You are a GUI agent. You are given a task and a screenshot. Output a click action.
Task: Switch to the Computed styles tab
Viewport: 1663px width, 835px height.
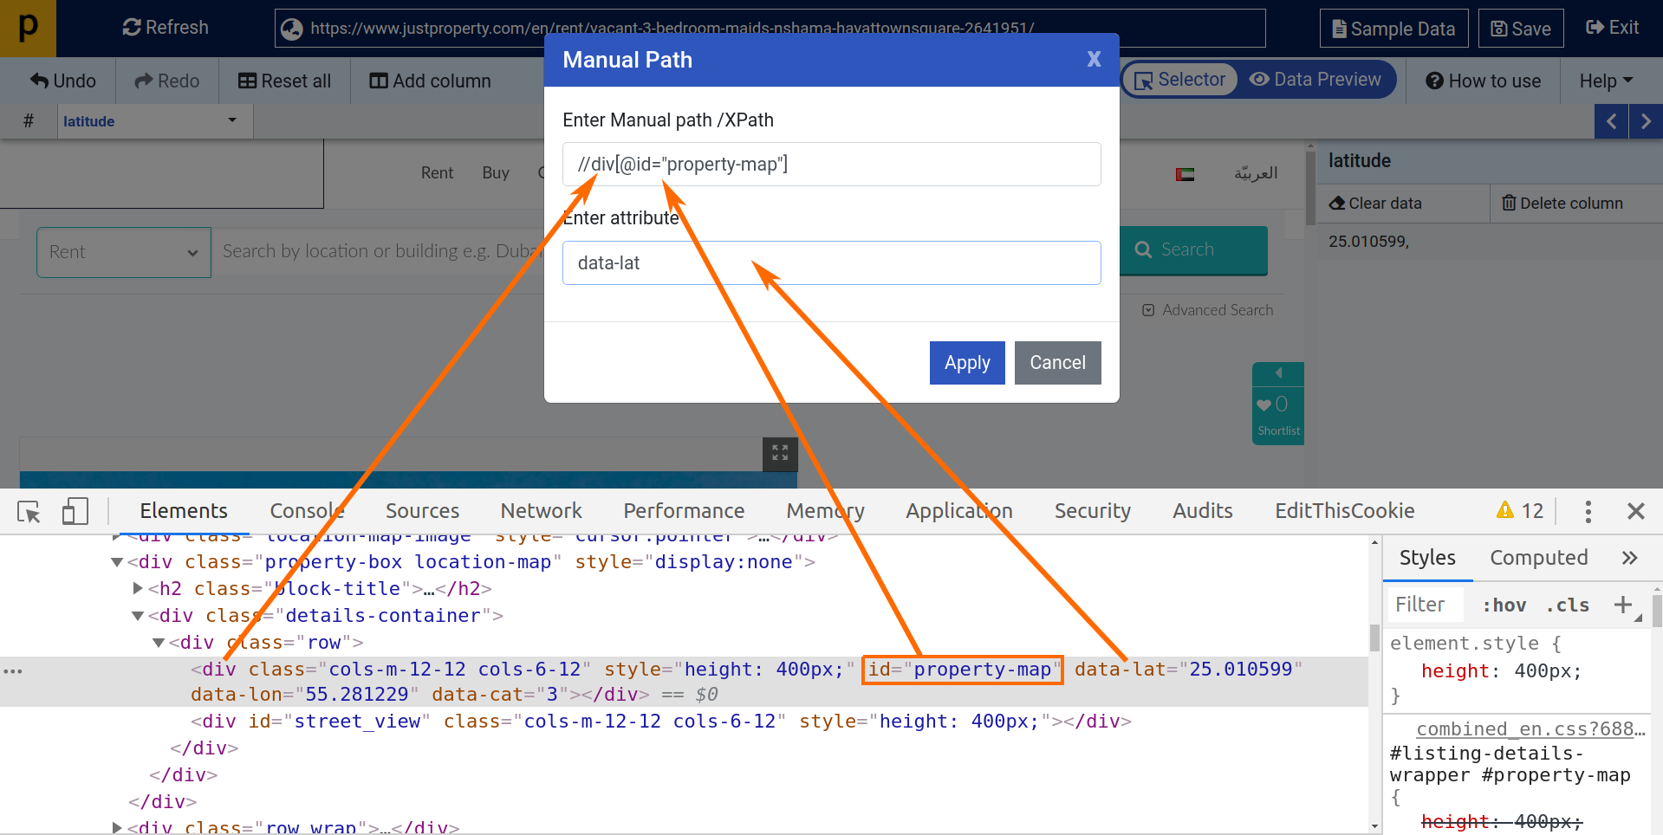tap(1538, 558)
